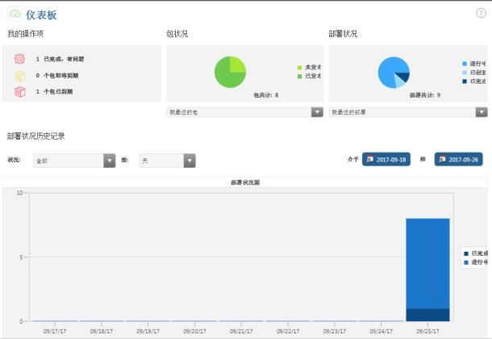Click the yellow package icon for expiring packages
This screenshot has width=492, height=339.
[20, 76]
